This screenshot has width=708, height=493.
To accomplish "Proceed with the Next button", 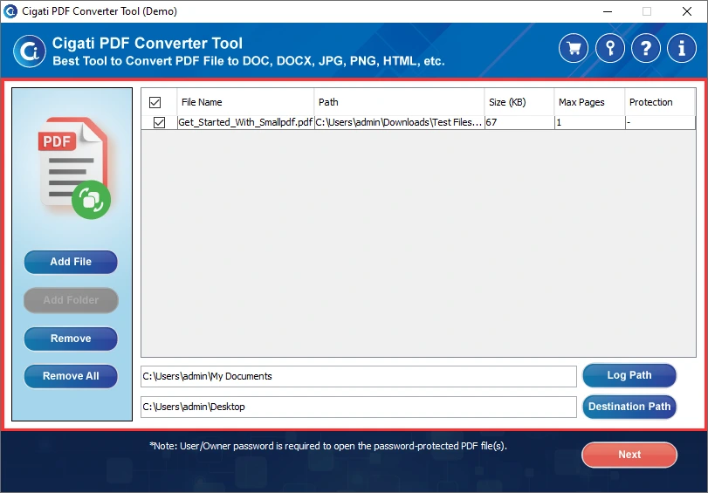I will 629,455.
